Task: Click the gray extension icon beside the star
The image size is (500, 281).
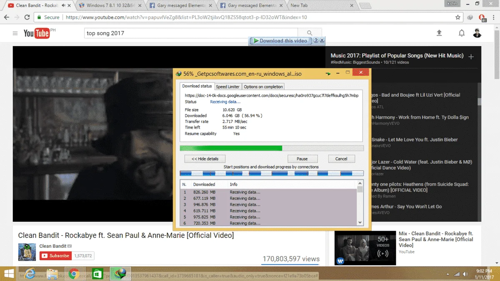Action: pyautogui.click(x=470, y=17)
